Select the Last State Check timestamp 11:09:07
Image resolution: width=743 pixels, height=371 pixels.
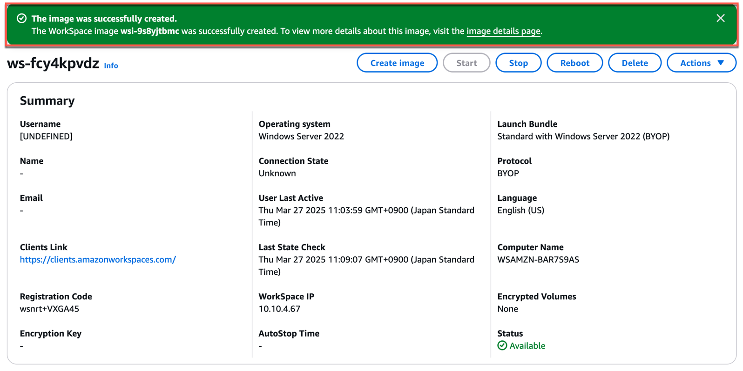pyautogui.click(x=366, y=265)
